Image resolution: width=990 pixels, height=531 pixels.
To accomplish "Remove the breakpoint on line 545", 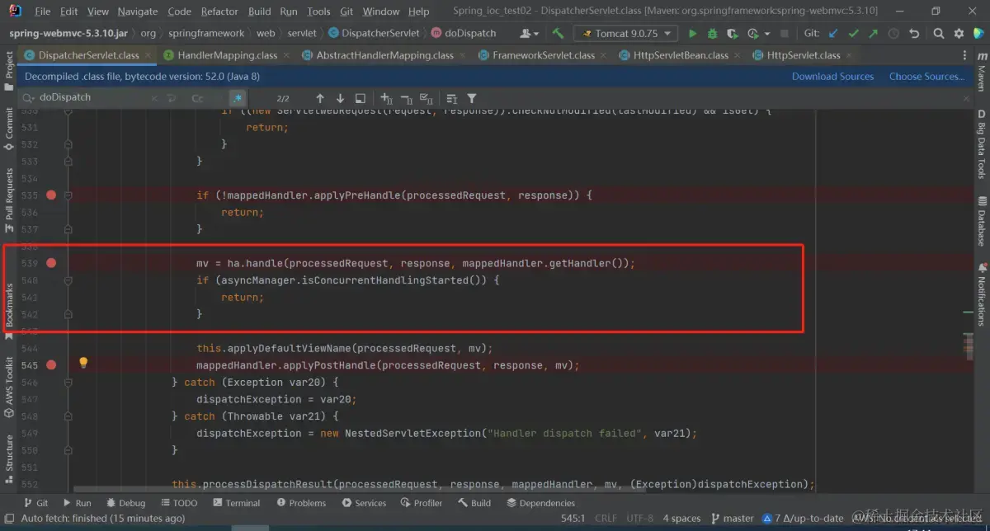I will [51, 364].
